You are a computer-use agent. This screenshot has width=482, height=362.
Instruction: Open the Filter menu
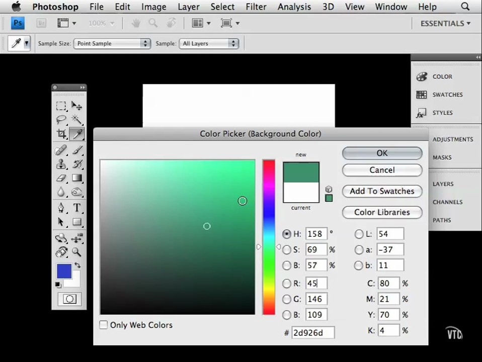point(256,7)
